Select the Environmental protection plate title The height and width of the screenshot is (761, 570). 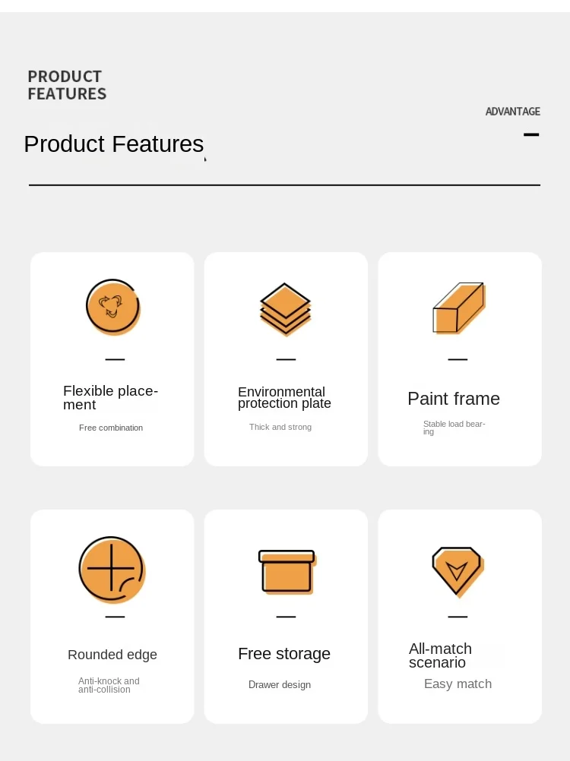coord(284,397)
